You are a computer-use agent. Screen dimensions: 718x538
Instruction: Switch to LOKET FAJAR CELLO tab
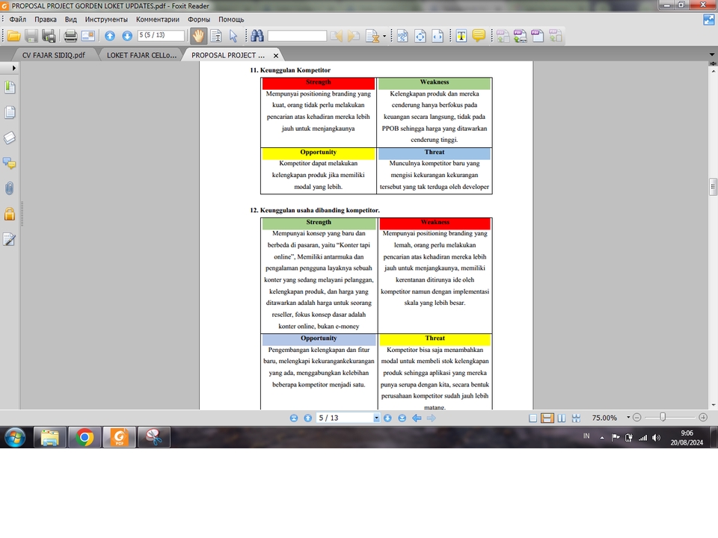click(x=141, y=55)
